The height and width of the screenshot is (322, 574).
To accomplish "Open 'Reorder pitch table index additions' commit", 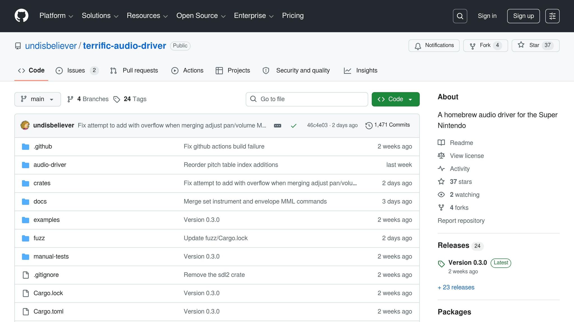I will click(x=231, y=165).
